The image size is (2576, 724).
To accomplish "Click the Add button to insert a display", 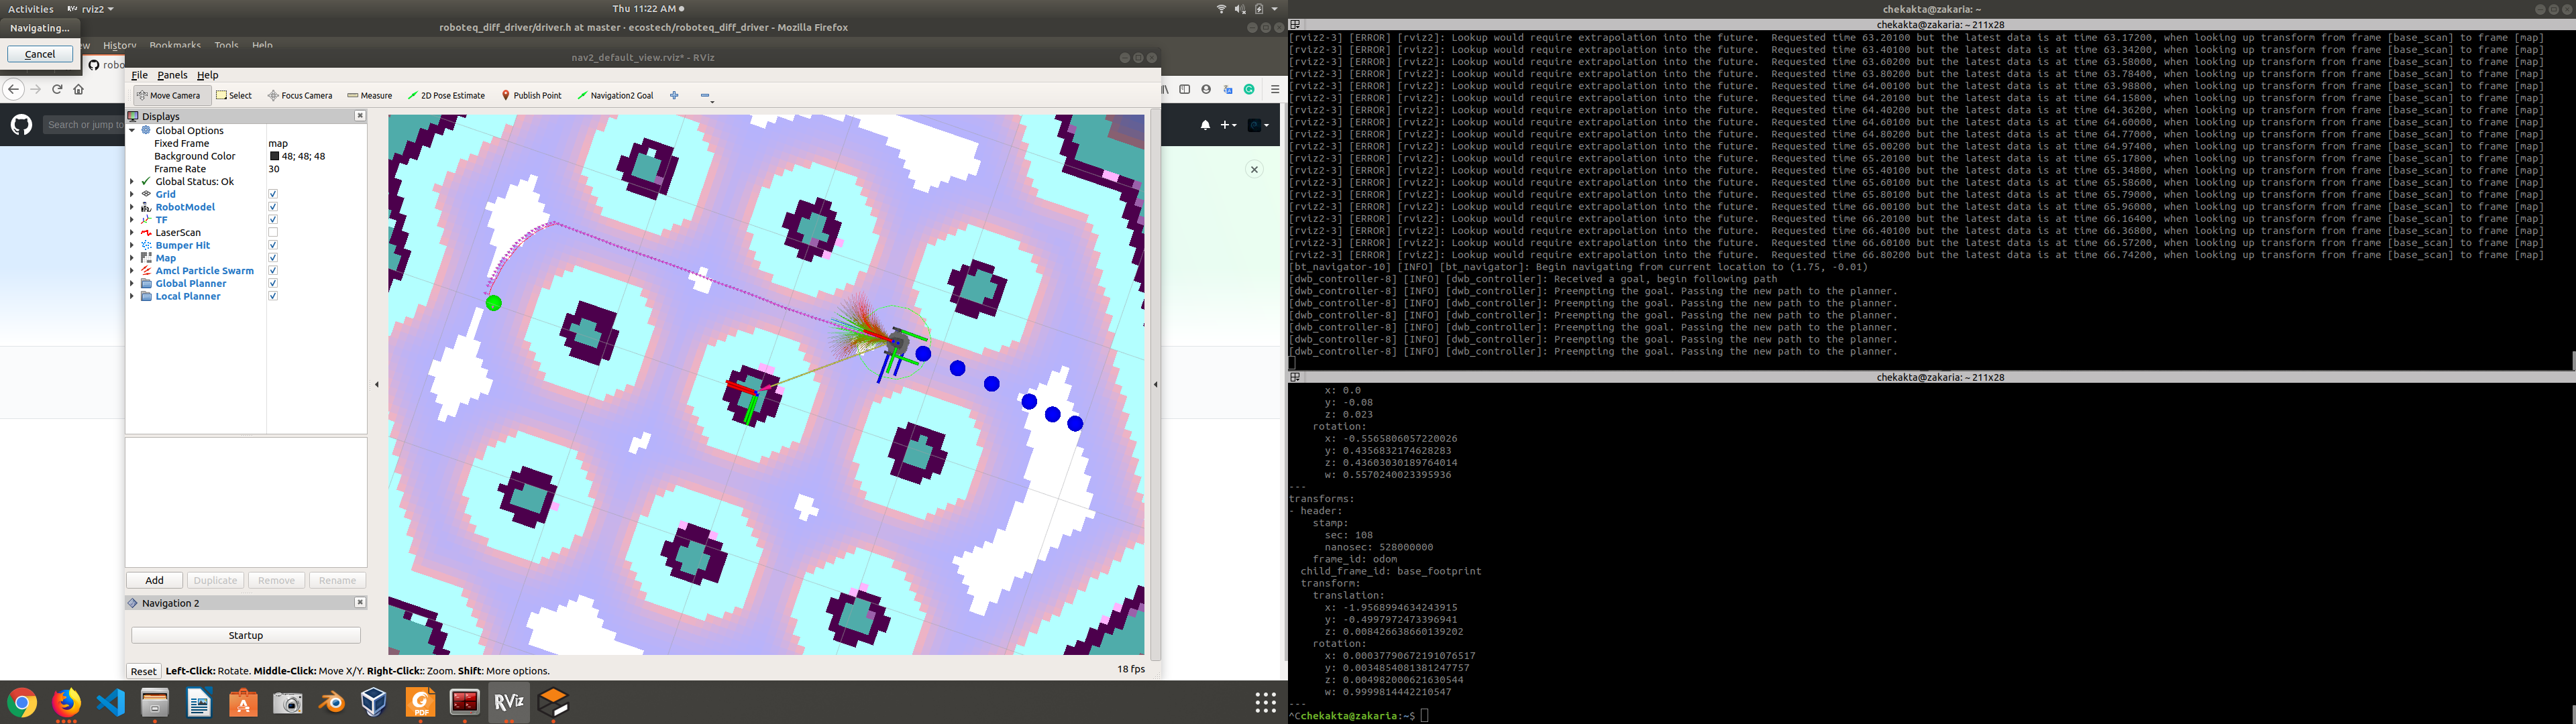I will [153, 580].
